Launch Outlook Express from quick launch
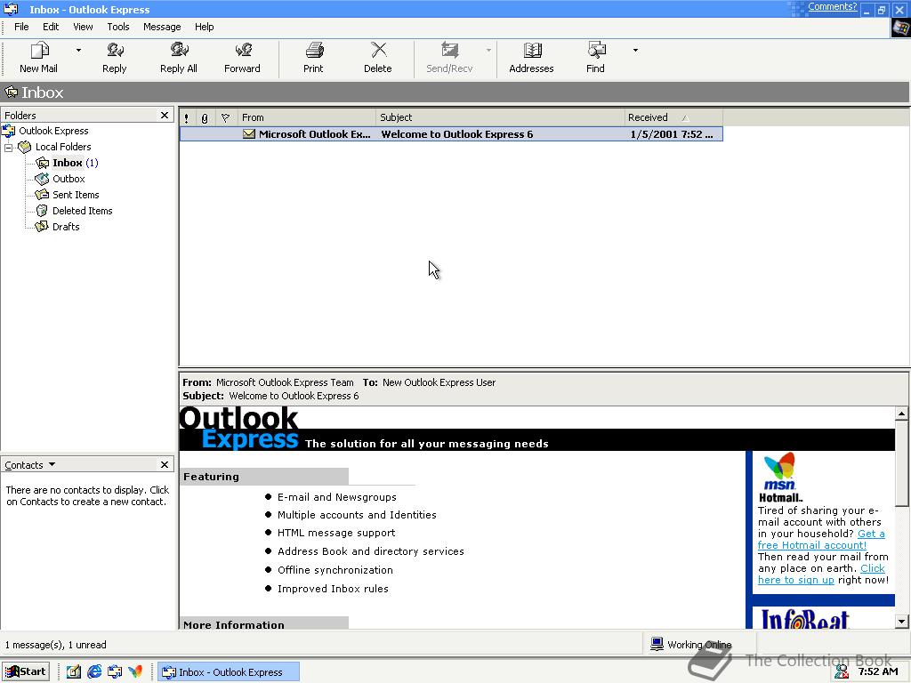 coord(115,672)
